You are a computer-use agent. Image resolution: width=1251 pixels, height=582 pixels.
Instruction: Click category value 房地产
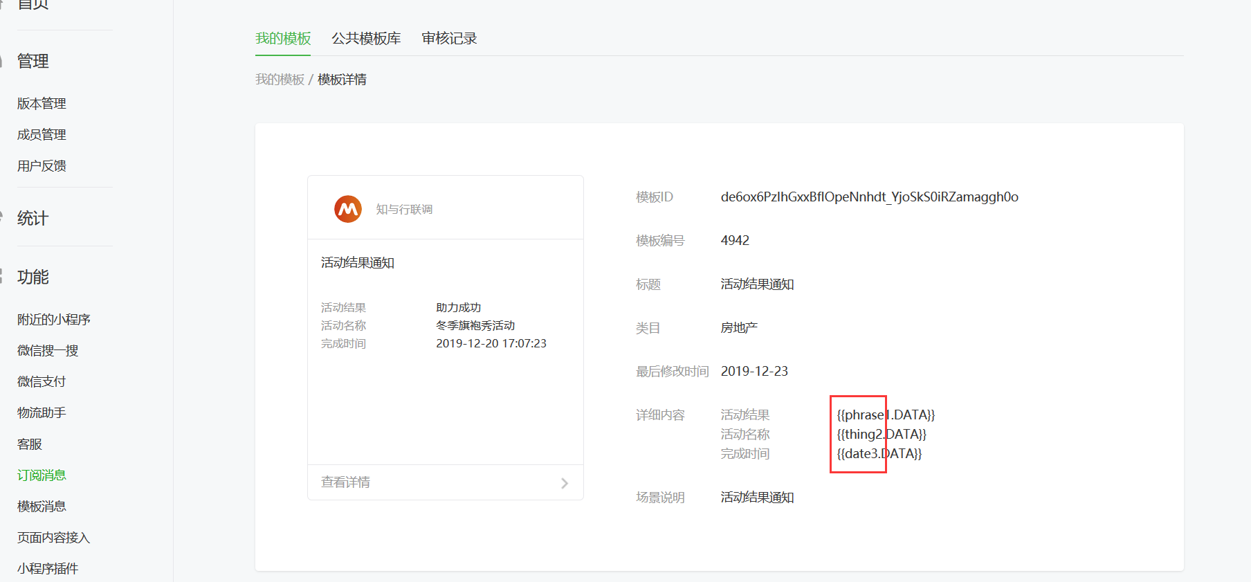click(x=739, y=327)
